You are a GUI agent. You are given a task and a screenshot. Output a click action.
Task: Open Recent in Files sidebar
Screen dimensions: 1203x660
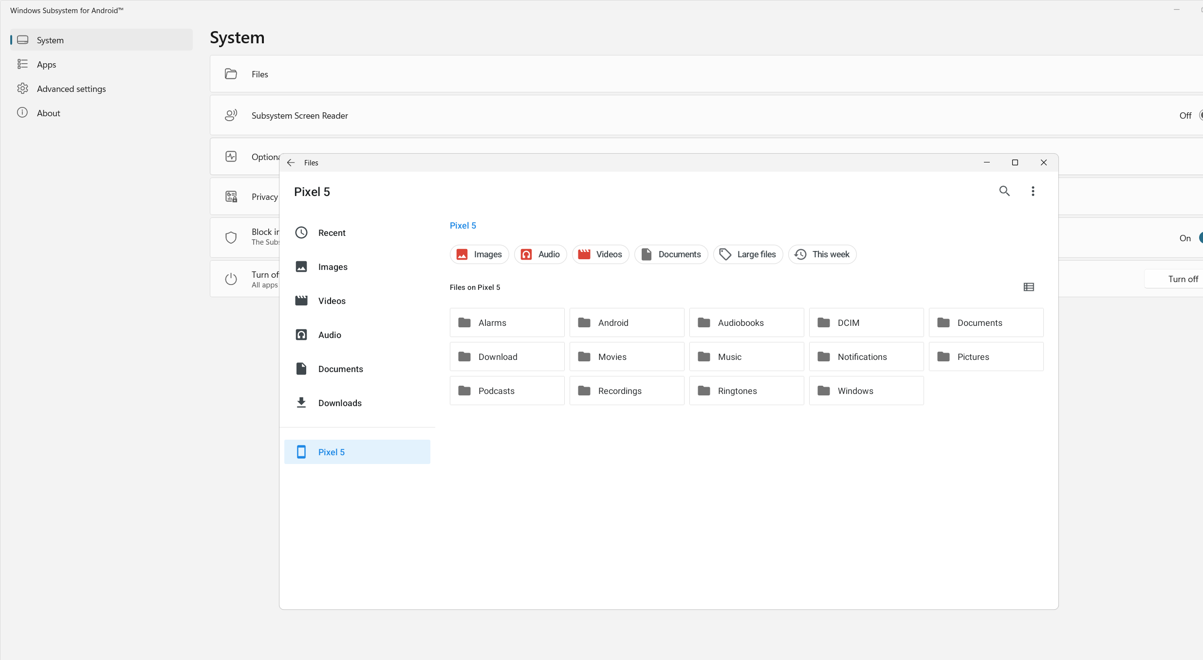(331, 233)
